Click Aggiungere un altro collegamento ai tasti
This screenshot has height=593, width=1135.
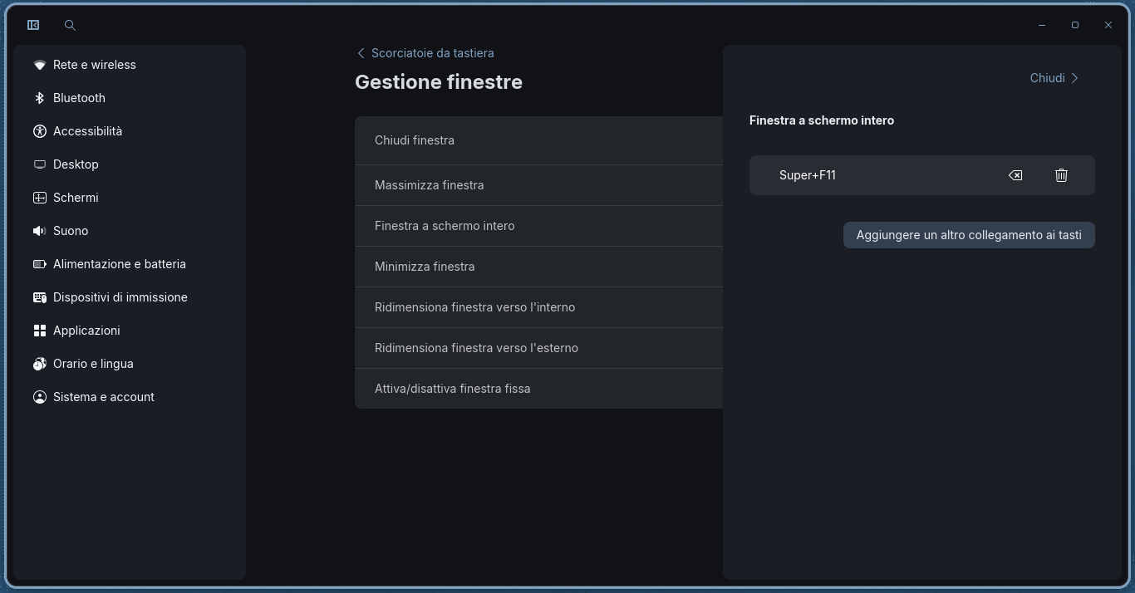969,235
